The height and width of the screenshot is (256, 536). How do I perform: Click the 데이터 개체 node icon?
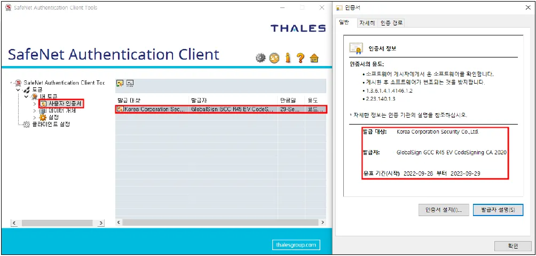43,111
